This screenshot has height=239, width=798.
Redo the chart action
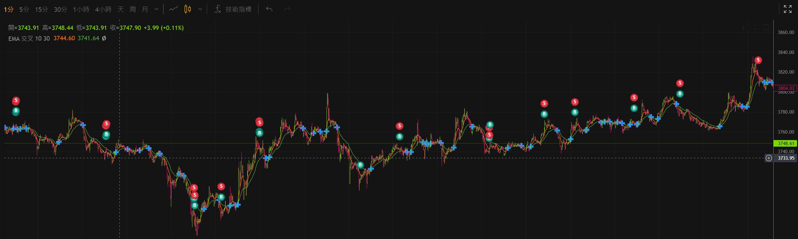click(x=287, y=9)
